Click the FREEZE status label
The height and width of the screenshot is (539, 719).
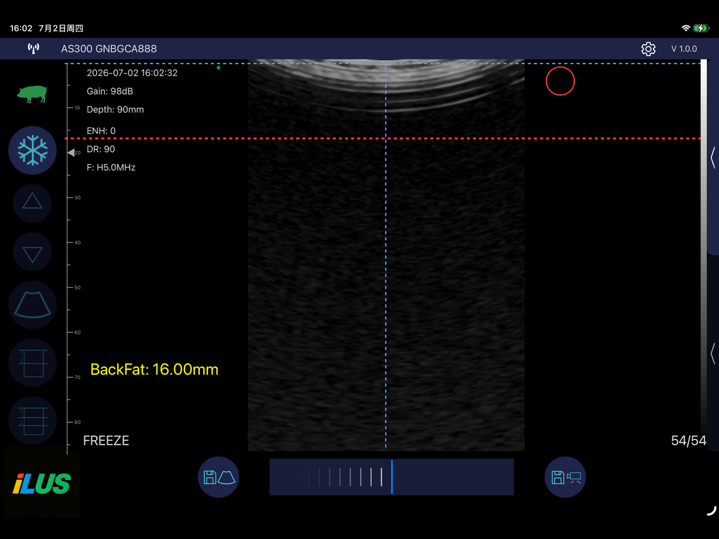pyautogui.click(x=106, y=441)
